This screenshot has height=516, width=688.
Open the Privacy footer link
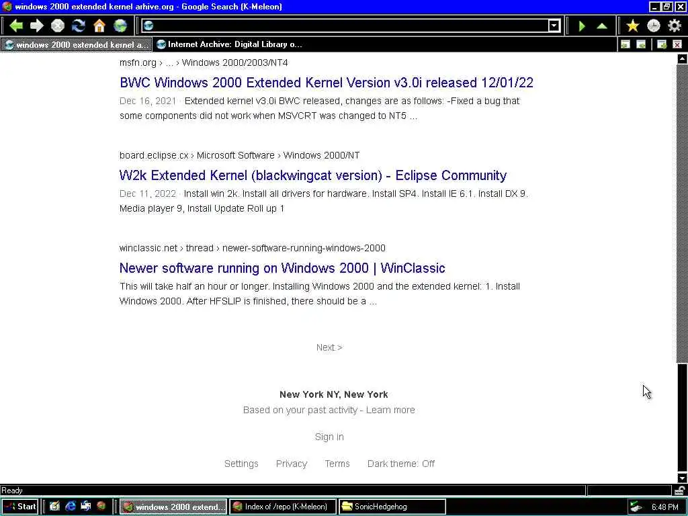tap(292, 464)
